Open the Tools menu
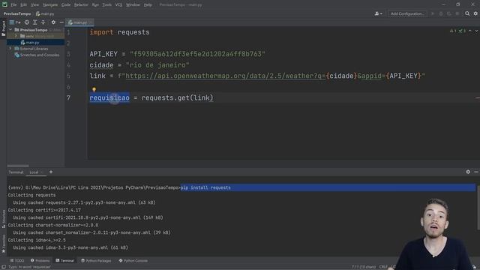The height and width of the screenshot is (270, 480). [106, 5]
